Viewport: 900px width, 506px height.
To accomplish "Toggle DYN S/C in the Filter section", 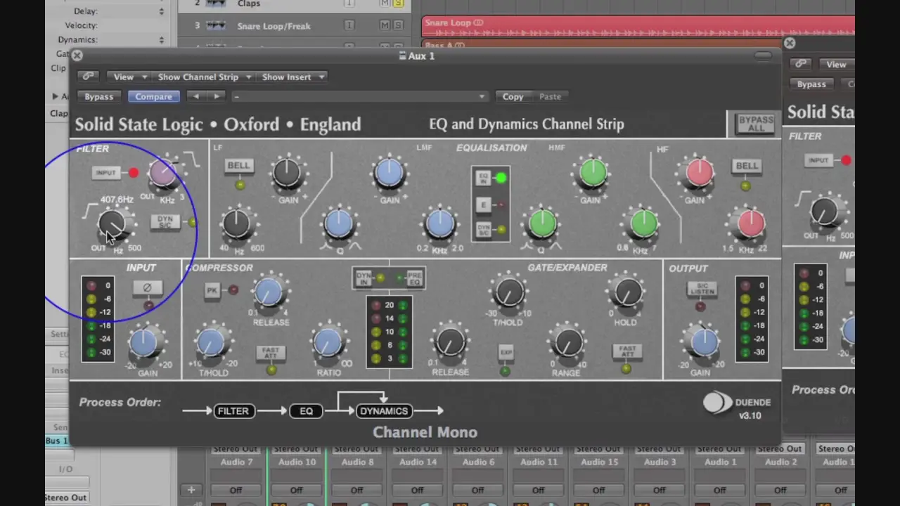I will [x=165, y=222].
